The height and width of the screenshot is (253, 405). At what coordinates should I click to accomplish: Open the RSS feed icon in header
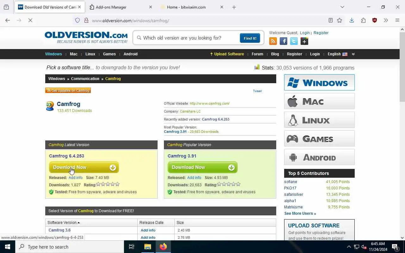(x=273, y=41)
